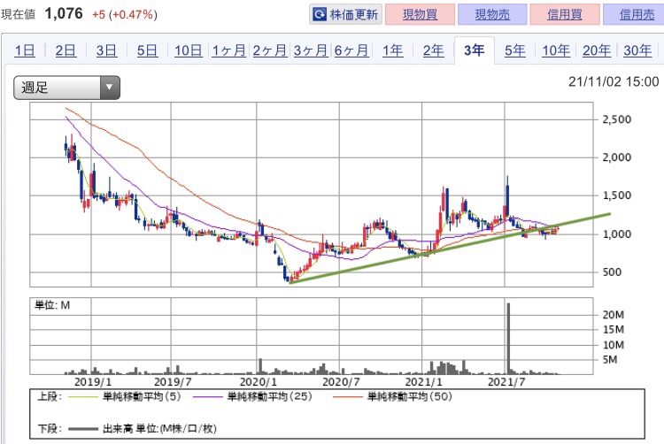
Task: Click the timestamp 21/11/02 15:00
Action: pos(614,81)
